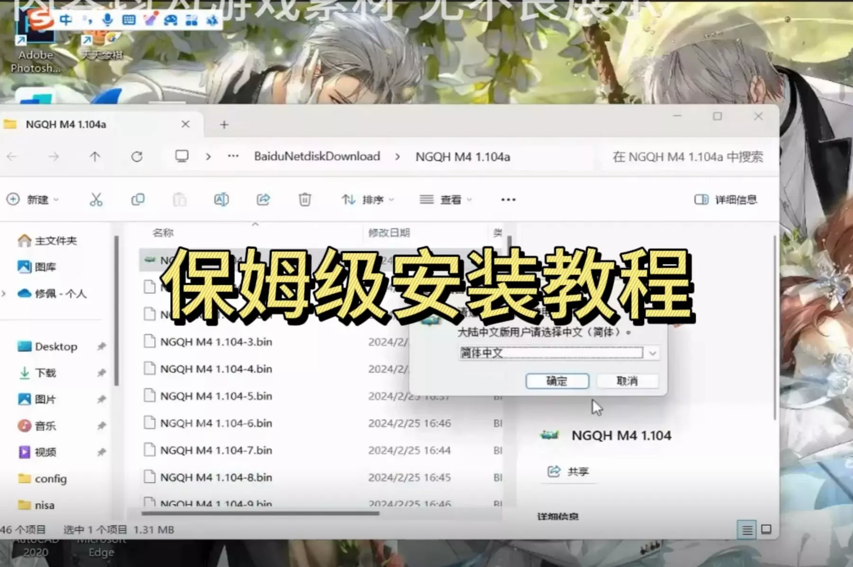Click 取消 in the language dialog
Image resolution: width=853 pixels, height=567 pixels.
coord(627,381)
